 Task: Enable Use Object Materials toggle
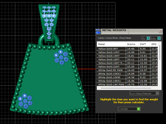[144, 93]
